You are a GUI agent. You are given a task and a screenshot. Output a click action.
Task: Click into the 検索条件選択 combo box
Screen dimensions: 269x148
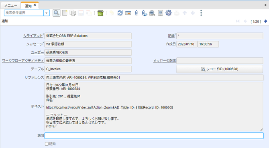(24, 13)
